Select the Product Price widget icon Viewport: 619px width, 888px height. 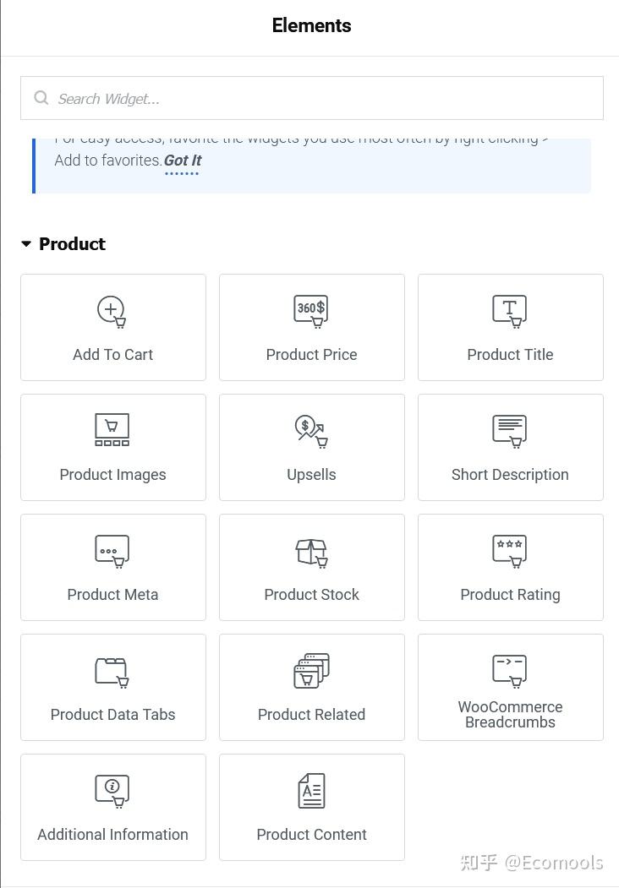coord(311,311)
